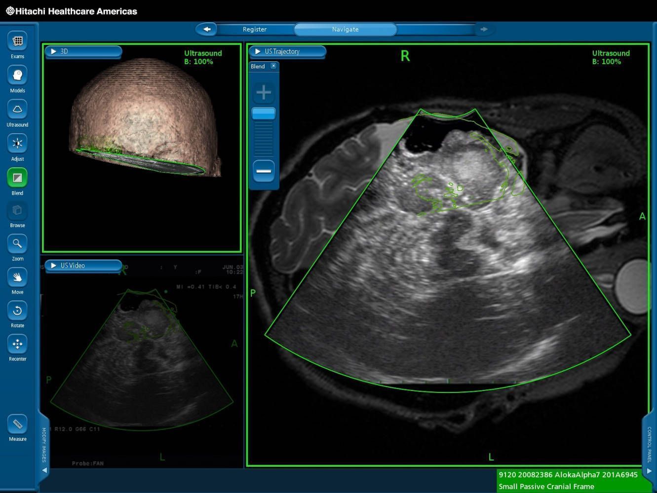Open the US Trajectory view dropdown
Viewport: 657px width, 493px height.
point(287,51)
